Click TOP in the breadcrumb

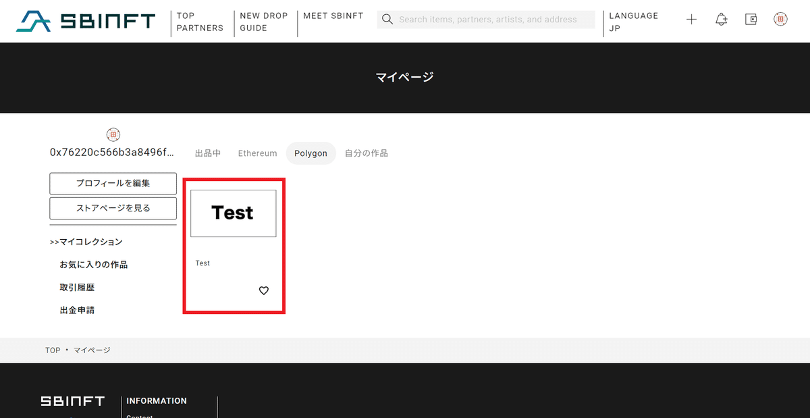point(53,350)
